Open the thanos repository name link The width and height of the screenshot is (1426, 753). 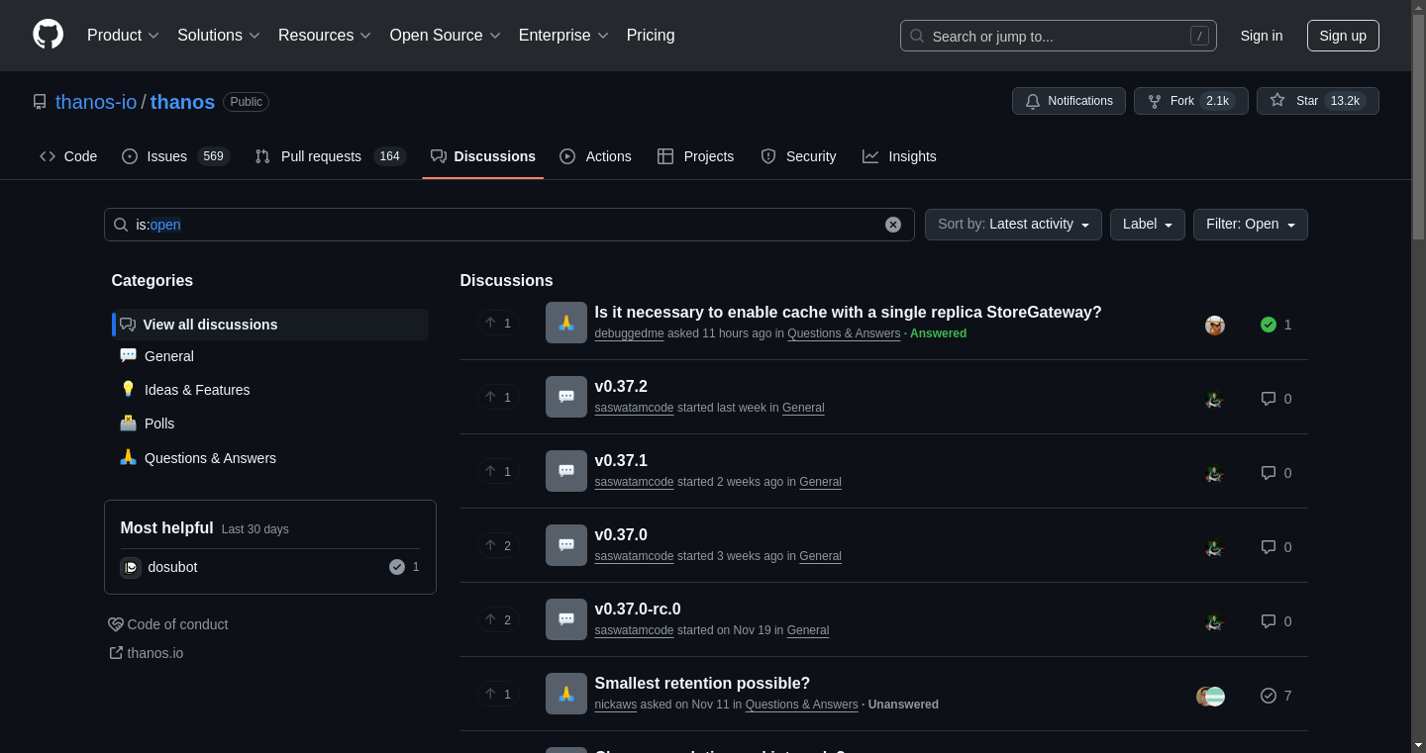coord(182,102)
